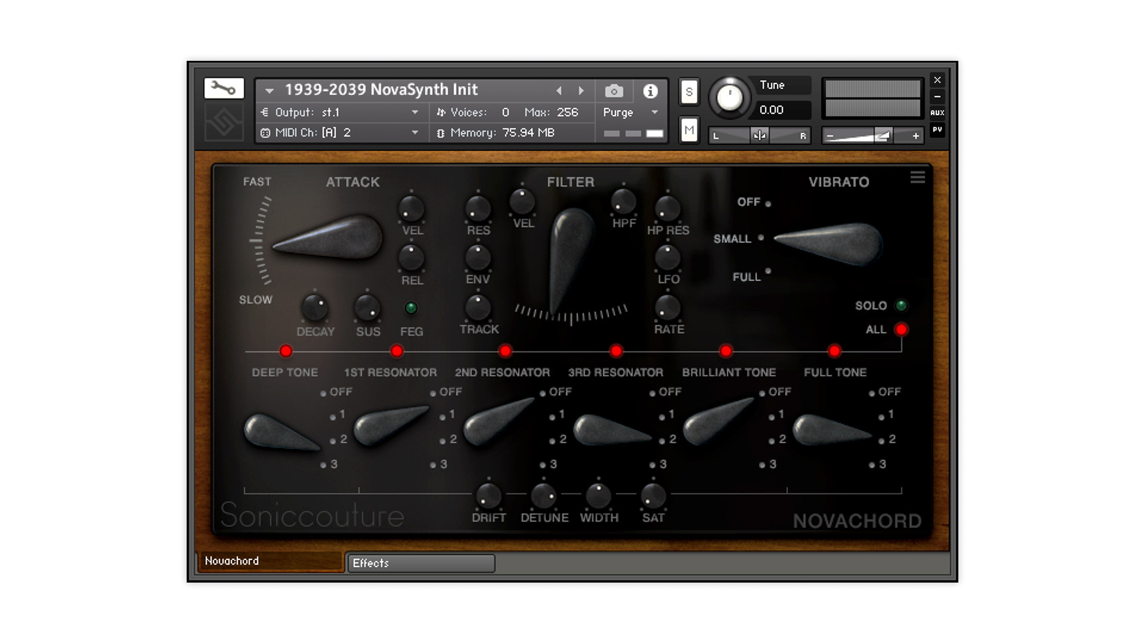The height and width of the screenshot is (644, 1145).
Task: Solo the instrument with S button
Action: point(689,92)
